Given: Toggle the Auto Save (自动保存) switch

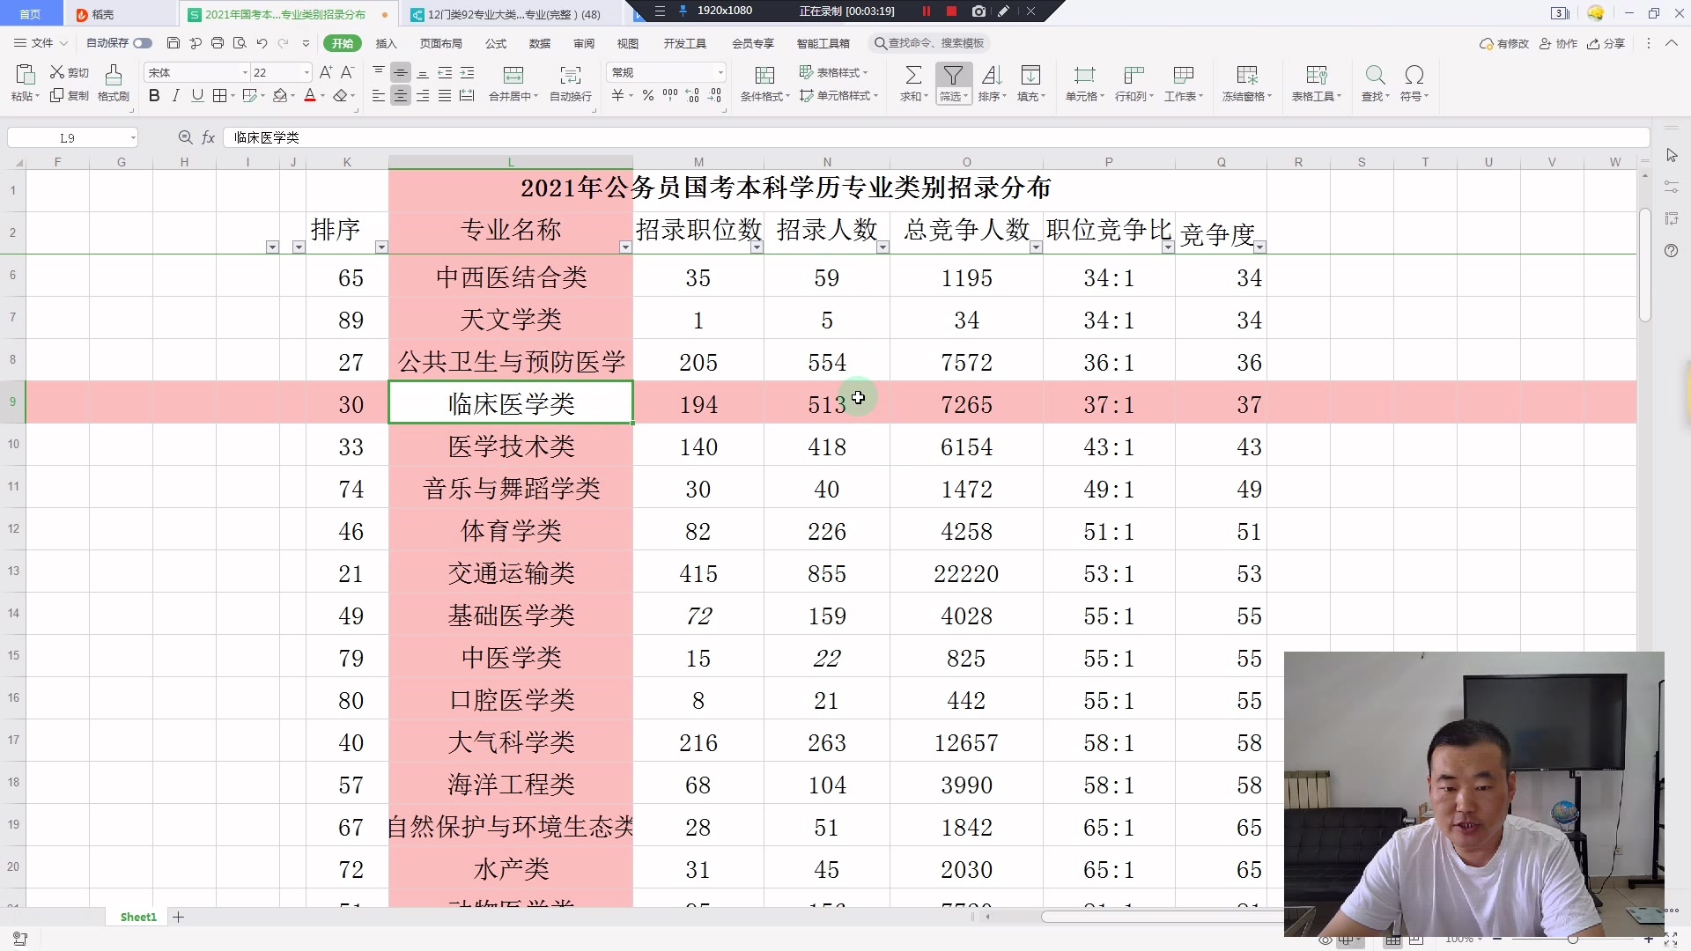Looking at the screenshot, I should click(x=143, y=43).
